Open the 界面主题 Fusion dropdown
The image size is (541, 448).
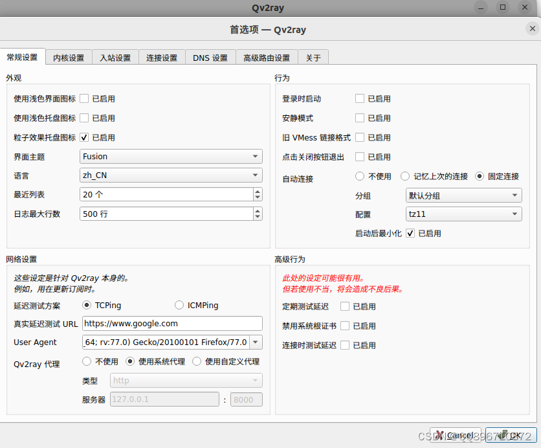point(171,157)
